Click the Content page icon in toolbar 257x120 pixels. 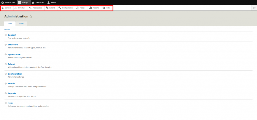(x=3, y=8)
